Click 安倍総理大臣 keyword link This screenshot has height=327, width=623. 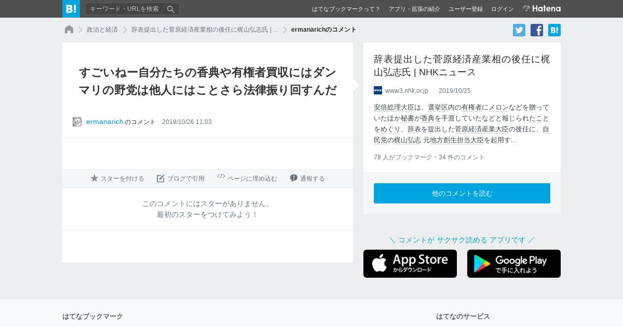click(394, 107)
